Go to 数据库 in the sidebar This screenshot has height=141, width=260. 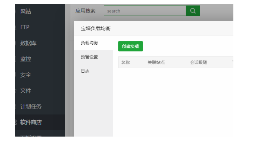point(28,43)
